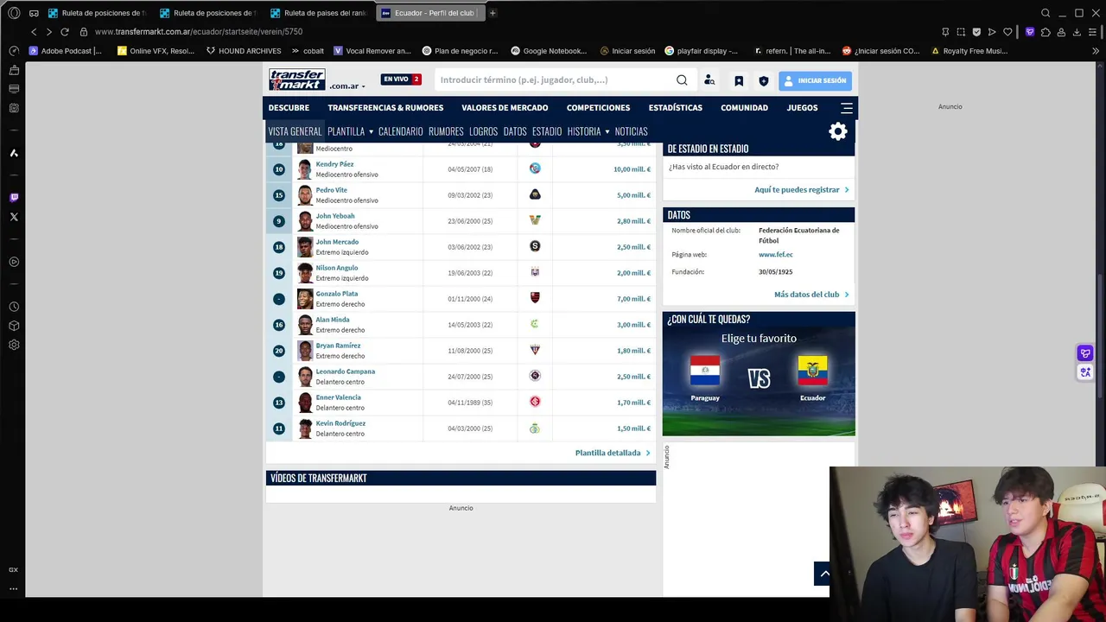
Task: Click the downloads icon in the browser toolbar
Action: tap(1077, 32)
